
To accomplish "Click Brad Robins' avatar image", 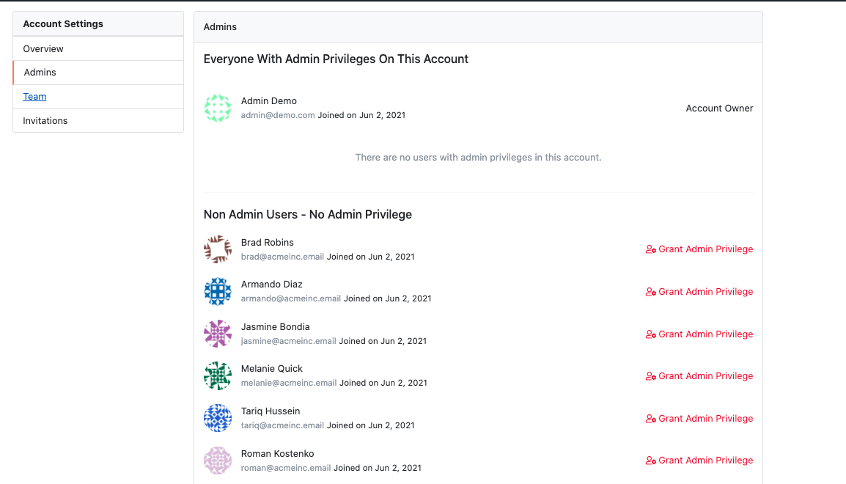I will click(x=218, y=249).
